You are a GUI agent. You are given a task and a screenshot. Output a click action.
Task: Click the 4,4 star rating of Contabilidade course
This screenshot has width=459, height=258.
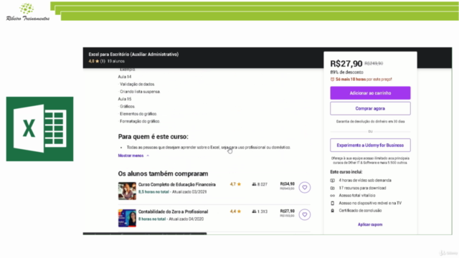tap(235, 211)
